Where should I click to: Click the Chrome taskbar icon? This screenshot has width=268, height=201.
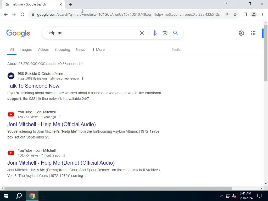point(32,196)
